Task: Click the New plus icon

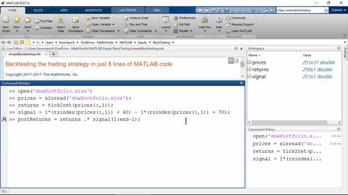Action: (17, 20)
